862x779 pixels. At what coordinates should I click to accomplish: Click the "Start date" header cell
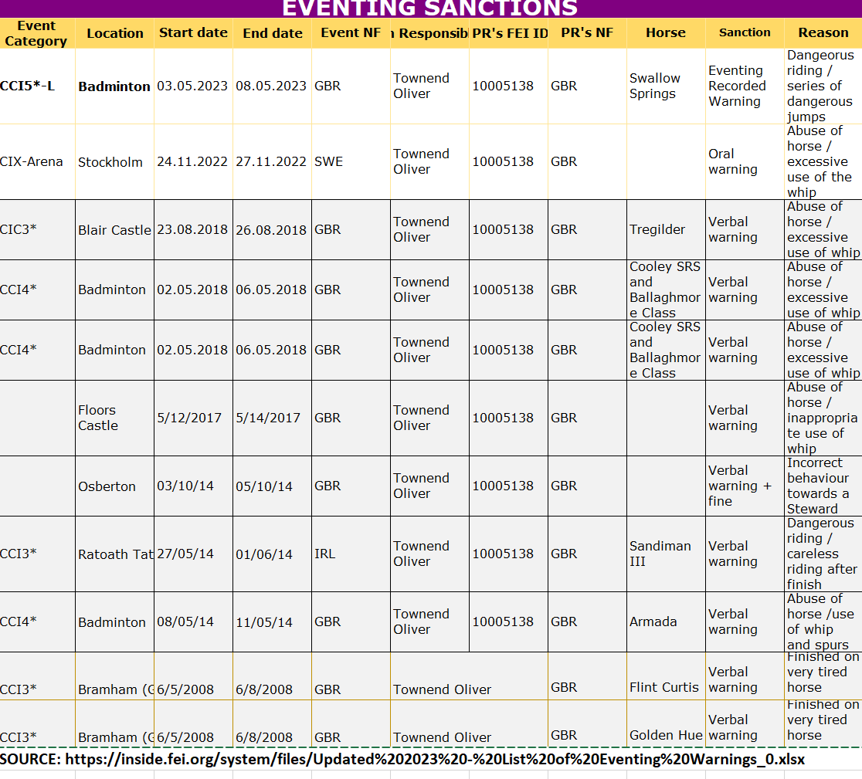tap(194, 33)
